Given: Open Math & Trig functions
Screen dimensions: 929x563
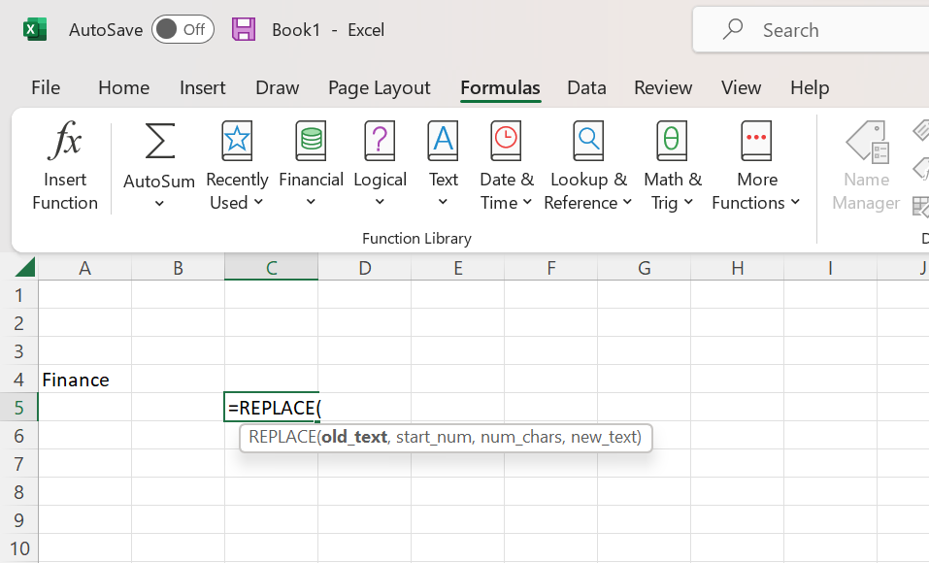Looking at the screenshot, I should pos(672,165).
